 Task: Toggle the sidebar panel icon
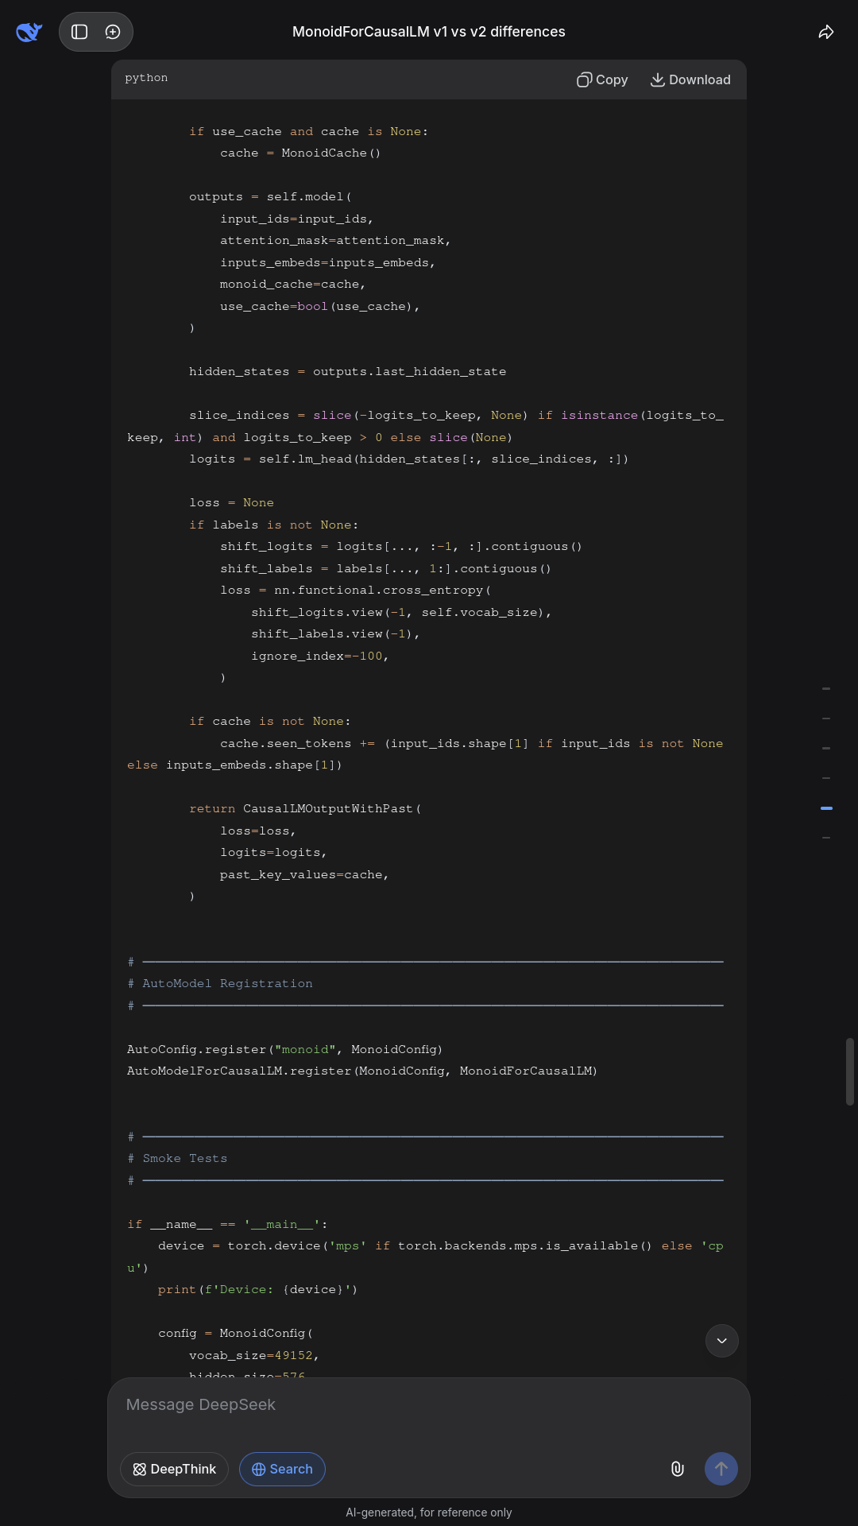(79, 32)
